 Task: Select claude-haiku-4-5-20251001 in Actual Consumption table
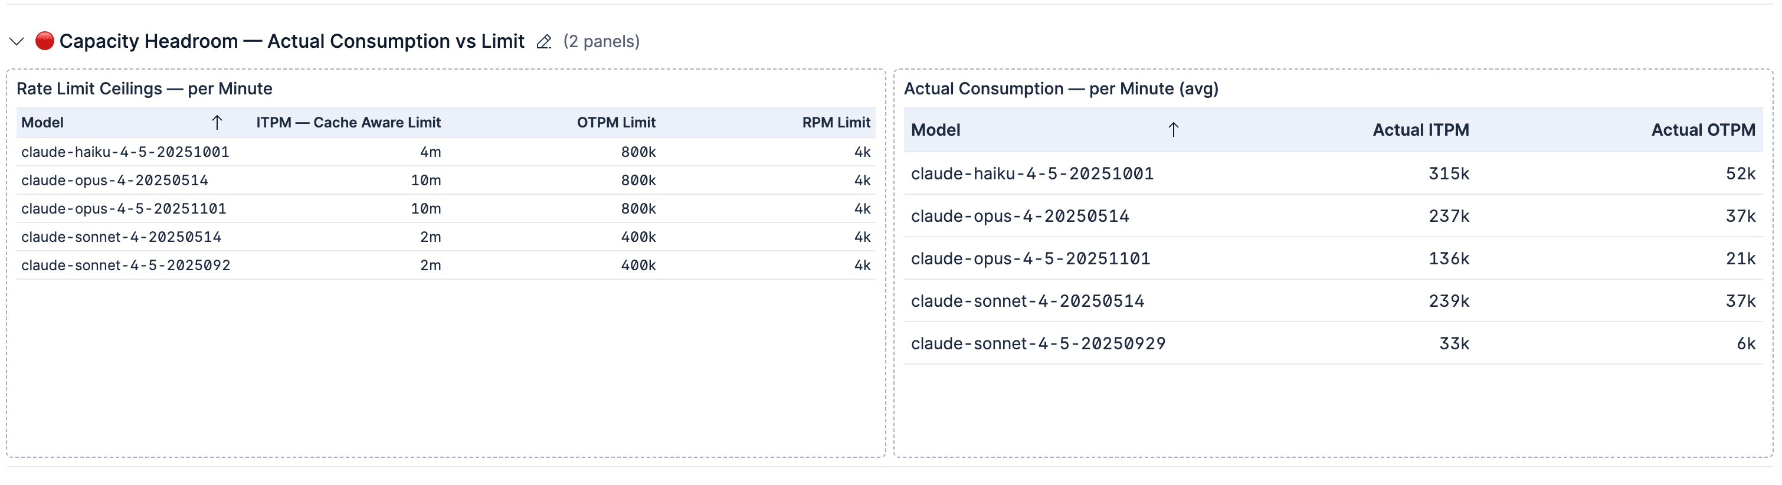tap(1032, 173)
